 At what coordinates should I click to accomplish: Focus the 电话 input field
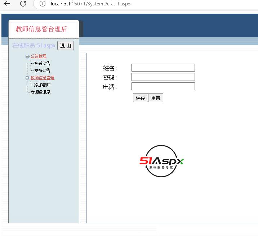tap(163, 86)
